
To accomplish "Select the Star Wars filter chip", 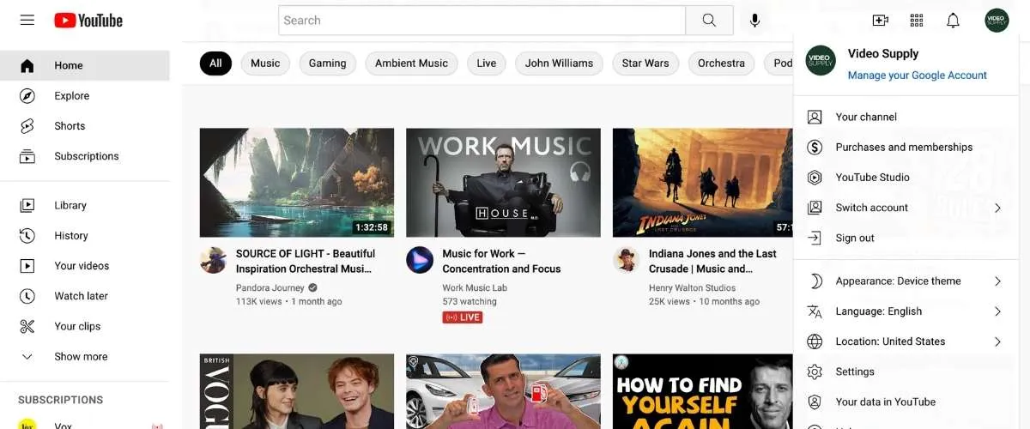I will (645, 63).
